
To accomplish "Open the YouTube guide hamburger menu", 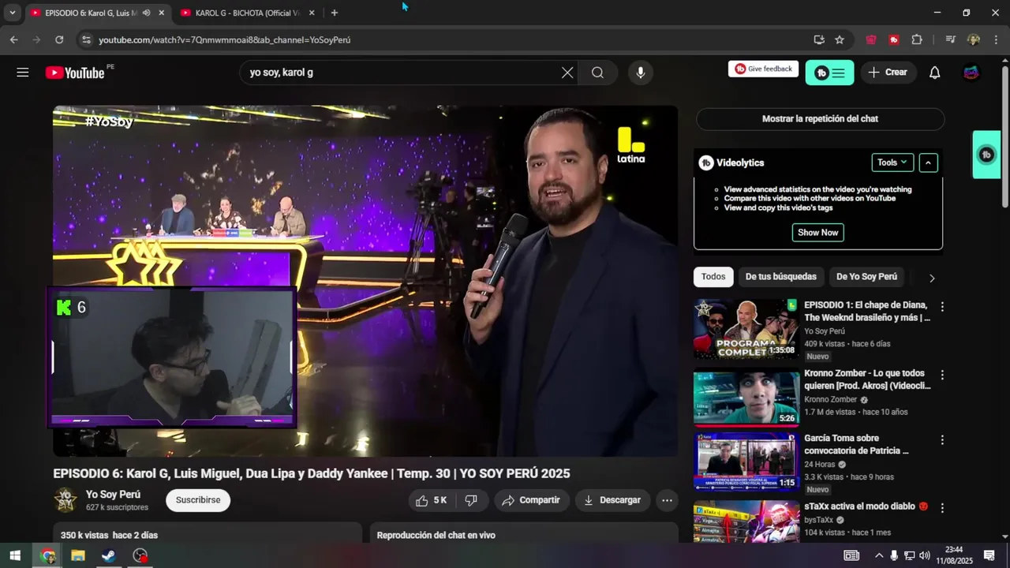I will click(23, 73).
